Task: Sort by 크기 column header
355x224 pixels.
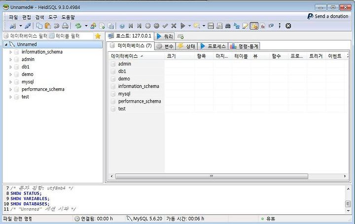Action: [180, 56]
